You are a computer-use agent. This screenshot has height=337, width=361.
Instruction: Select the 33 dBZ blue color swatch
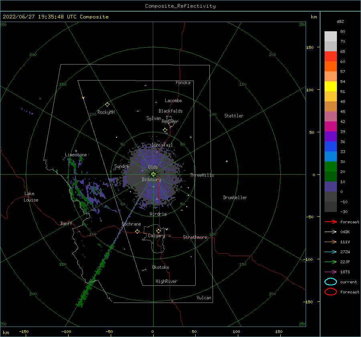click(x=331, y=147)
